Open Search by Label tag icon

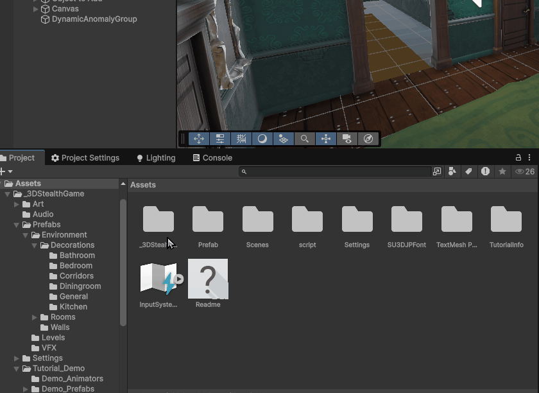(468, 171)
